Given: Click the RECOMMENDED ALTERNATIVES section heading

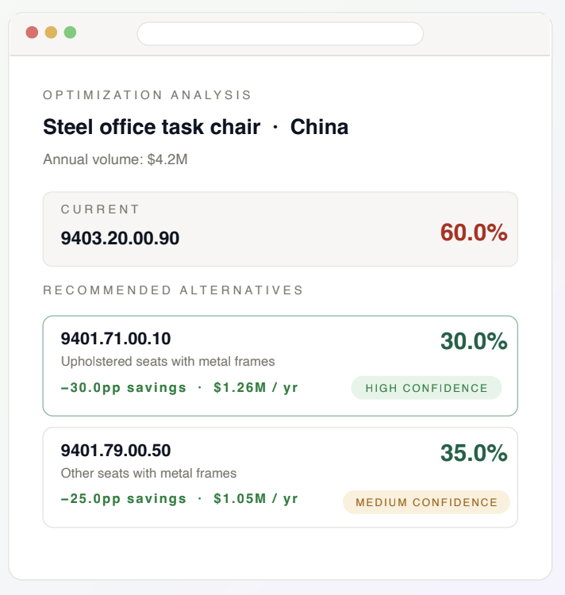Looking at the screenshot, I should (173, 290).
